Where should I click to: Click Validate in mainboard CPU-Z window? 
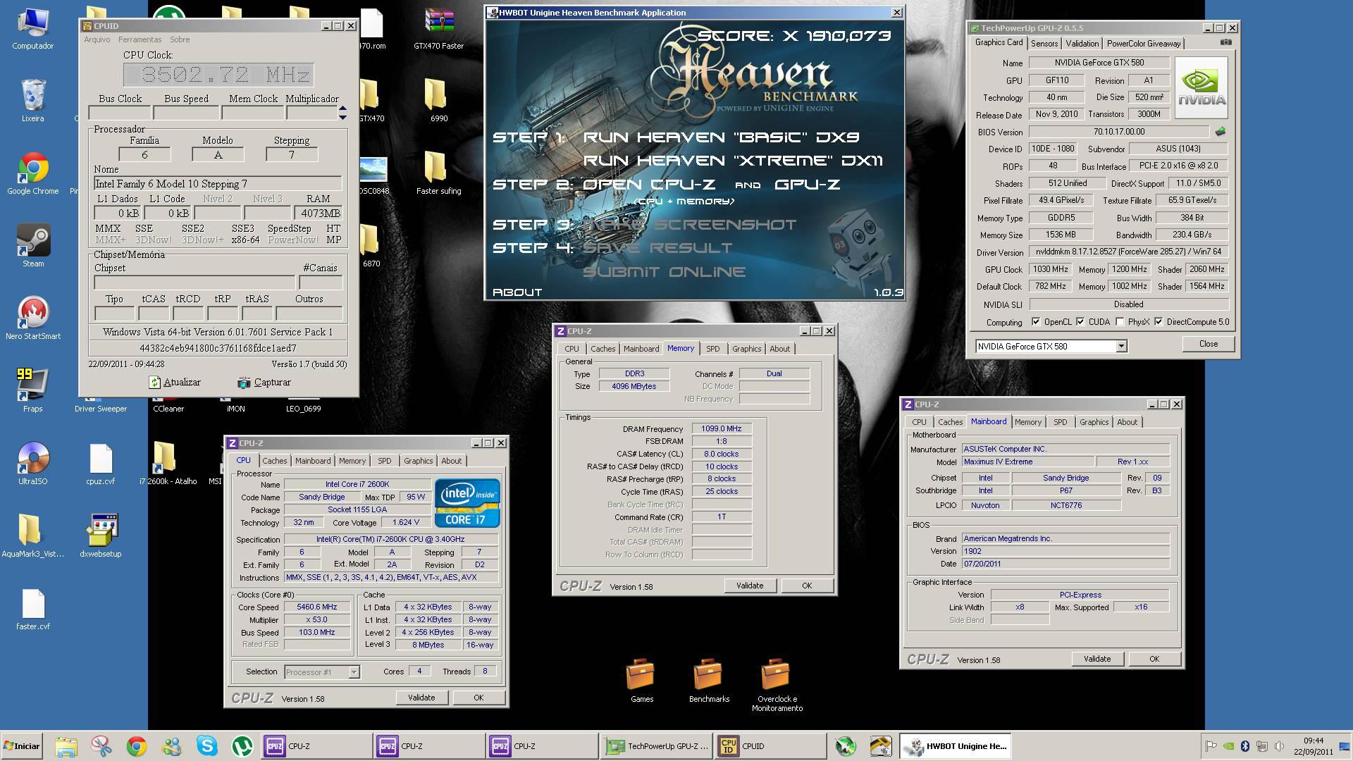(x=1096, y=659)
